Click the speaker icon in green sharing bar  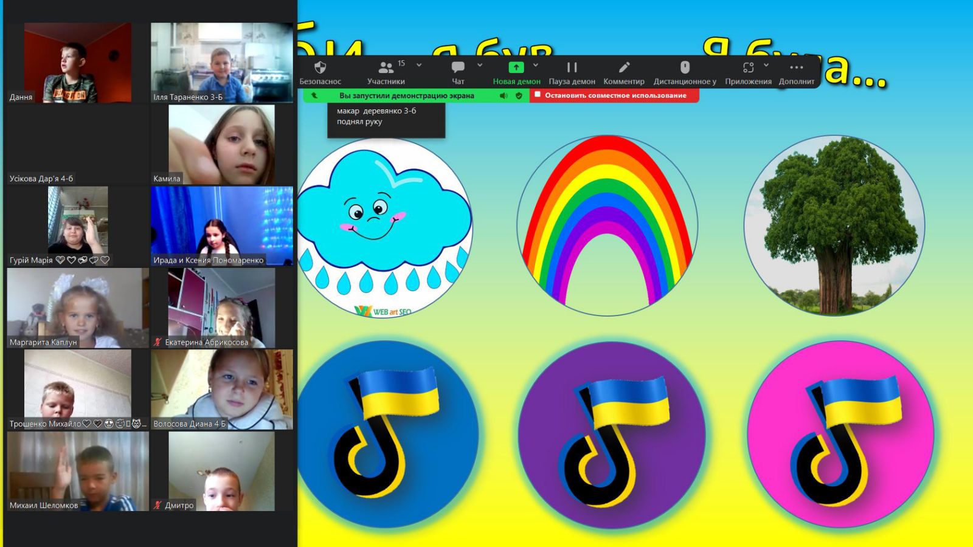(504, 95)
